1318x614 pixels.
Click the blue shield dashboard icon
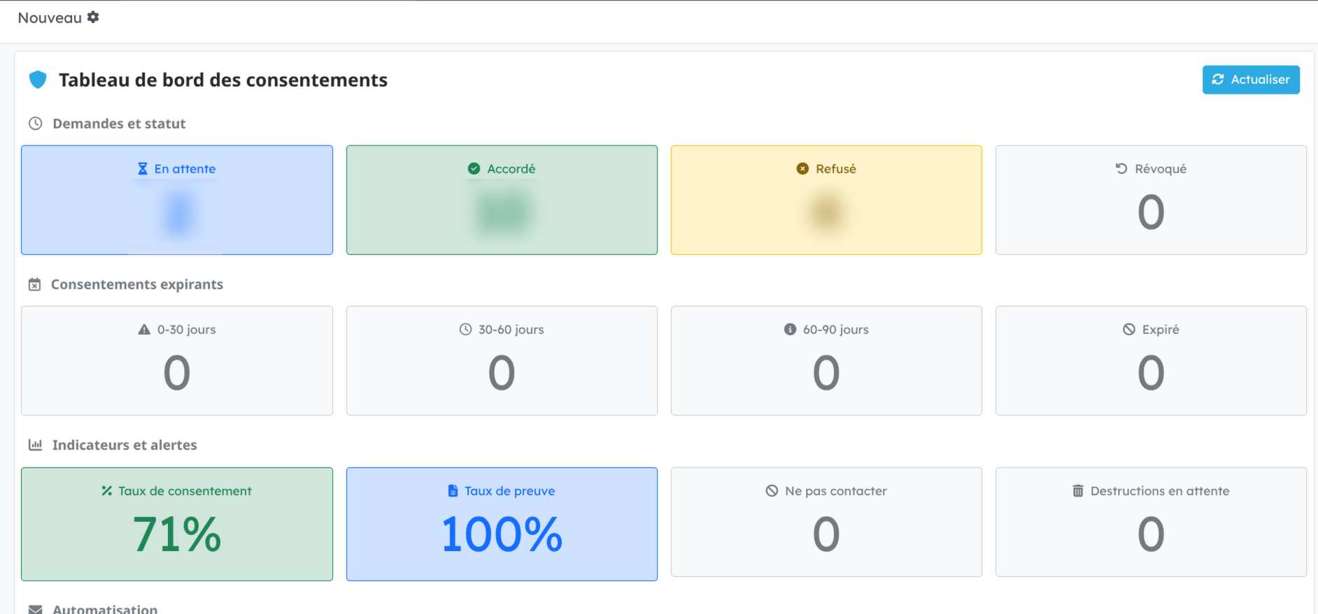pos(38,80)
